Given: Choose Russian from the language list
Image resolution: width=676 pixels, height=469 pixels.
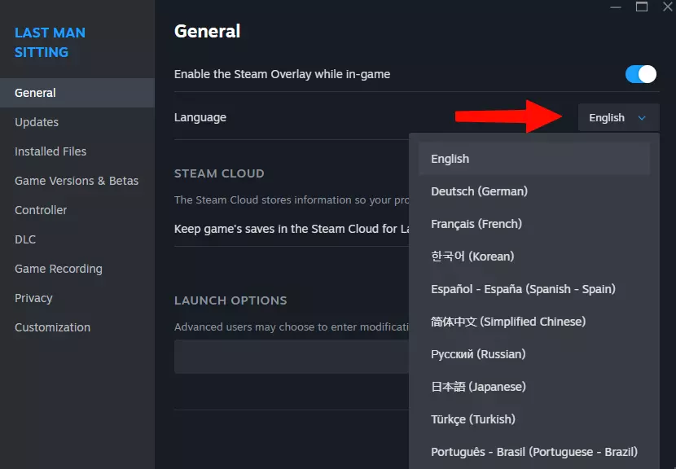Looking at the screenshot, I should [478, 354].
